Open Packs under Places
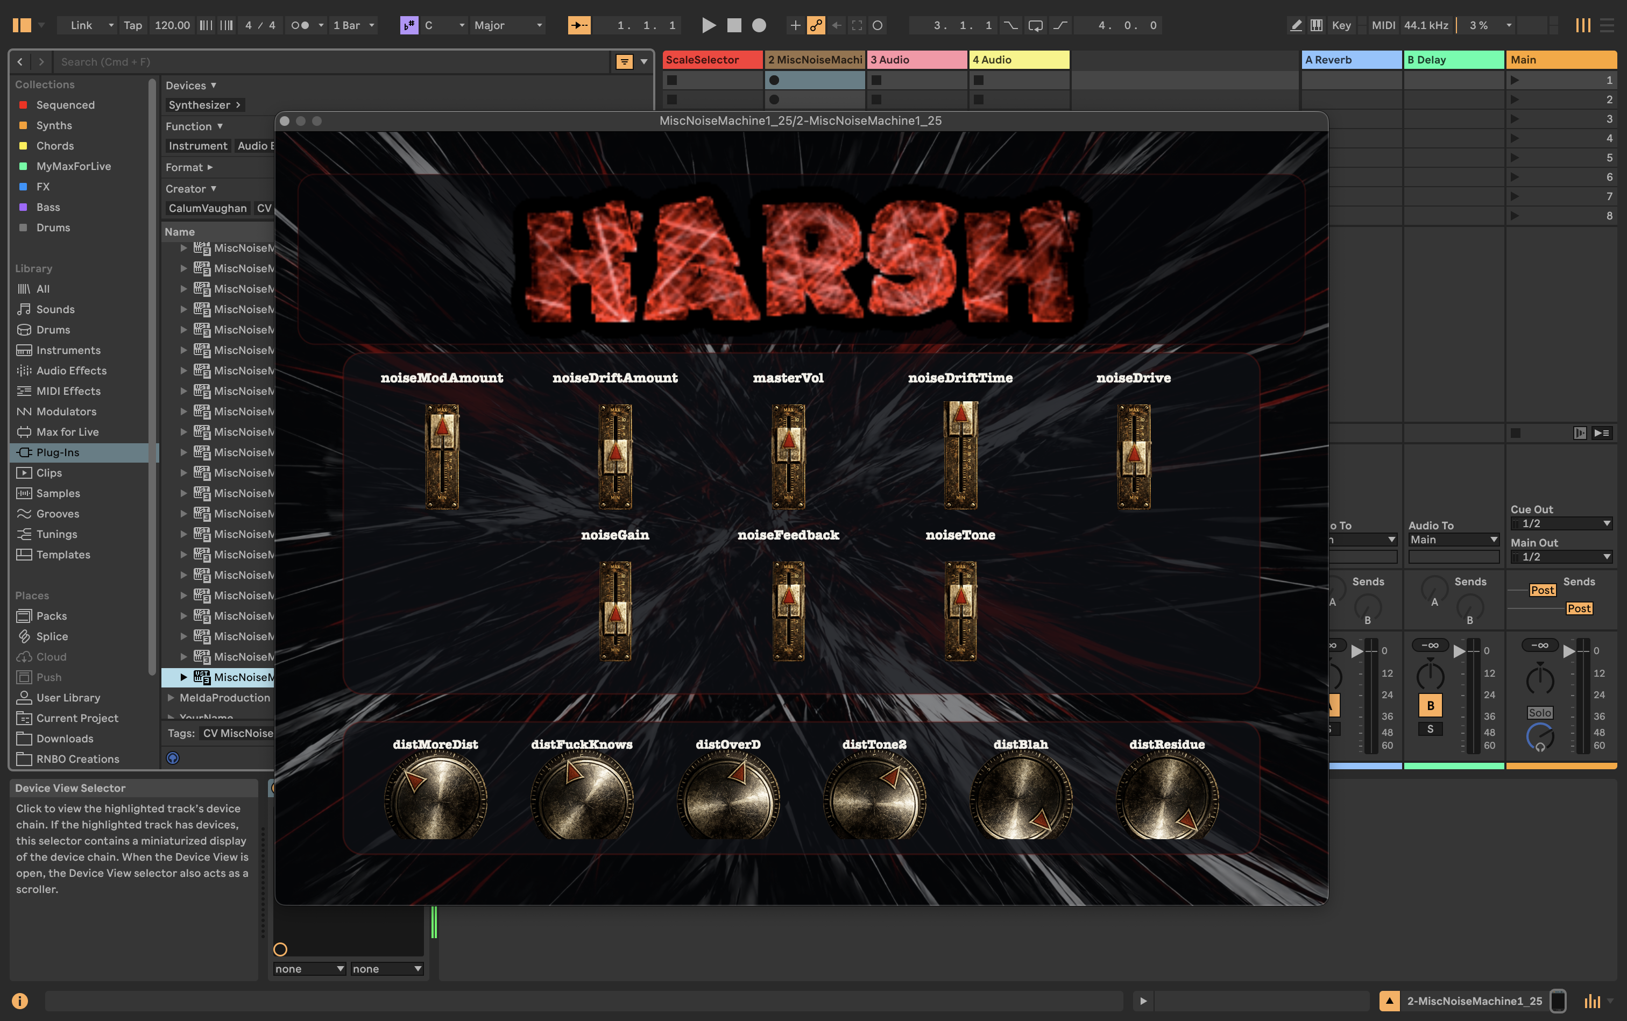Screen dimensions: 1627x1021 point(51,616)
